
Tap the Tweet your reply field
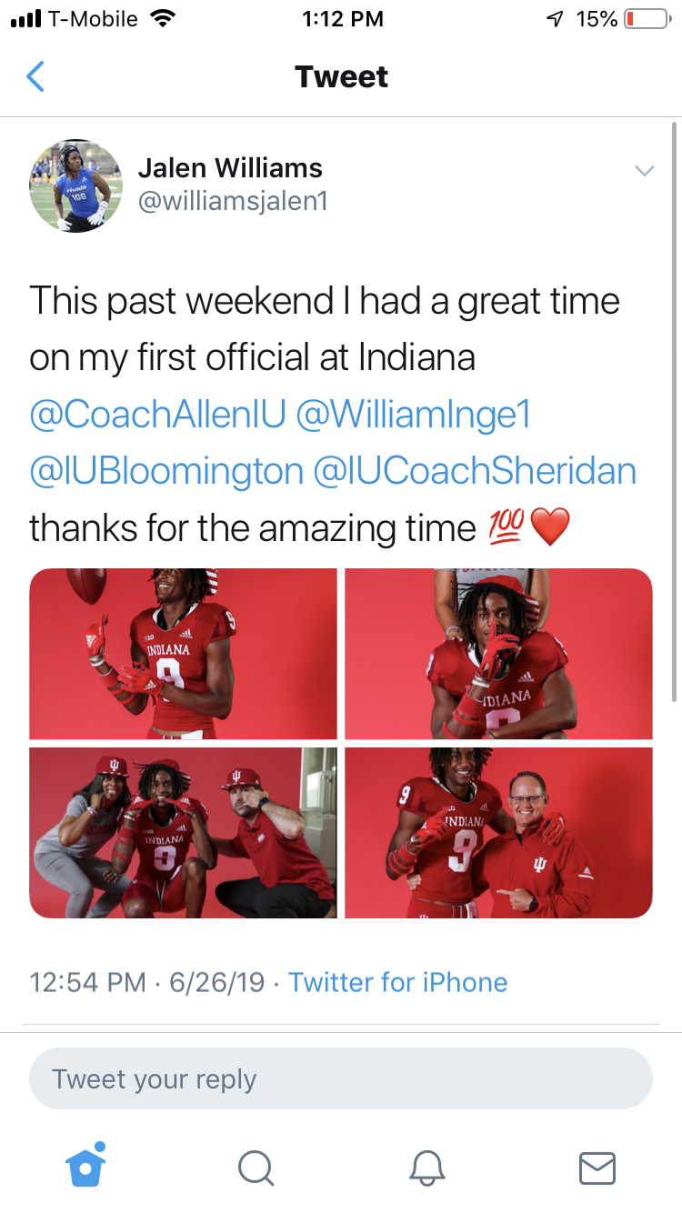tap(341, 1078)
